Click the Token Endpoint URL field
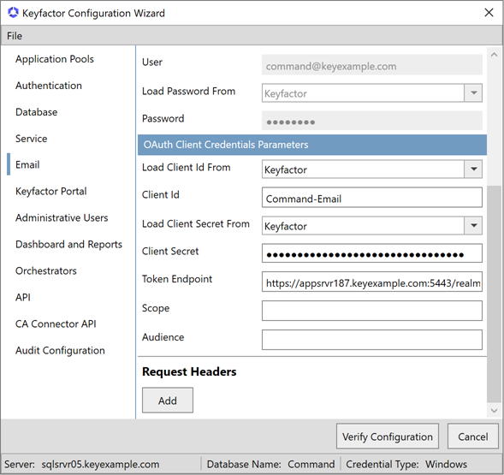The width and height of the screenshot is (504, 475). [372, 282]
